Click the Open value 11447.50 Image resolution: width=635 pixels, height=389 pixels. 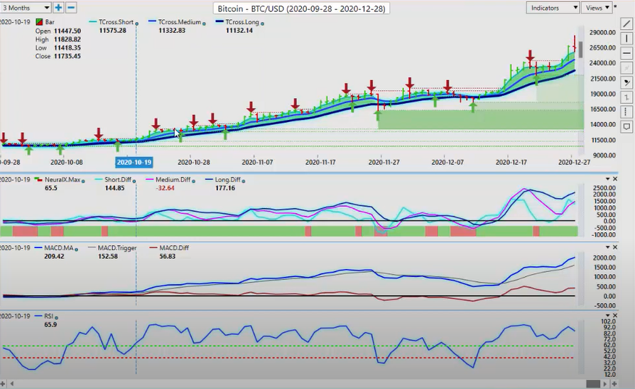67,31
